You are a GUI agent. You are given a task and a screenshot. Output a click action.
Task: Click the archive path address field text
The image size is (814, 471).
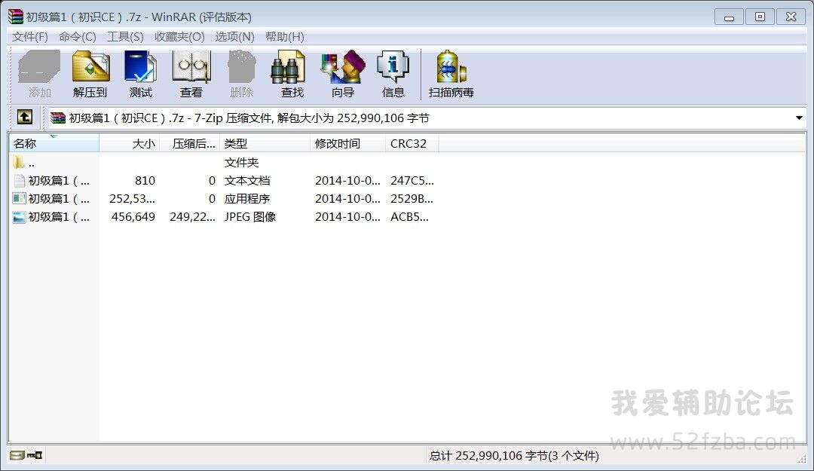coord(249,118)
